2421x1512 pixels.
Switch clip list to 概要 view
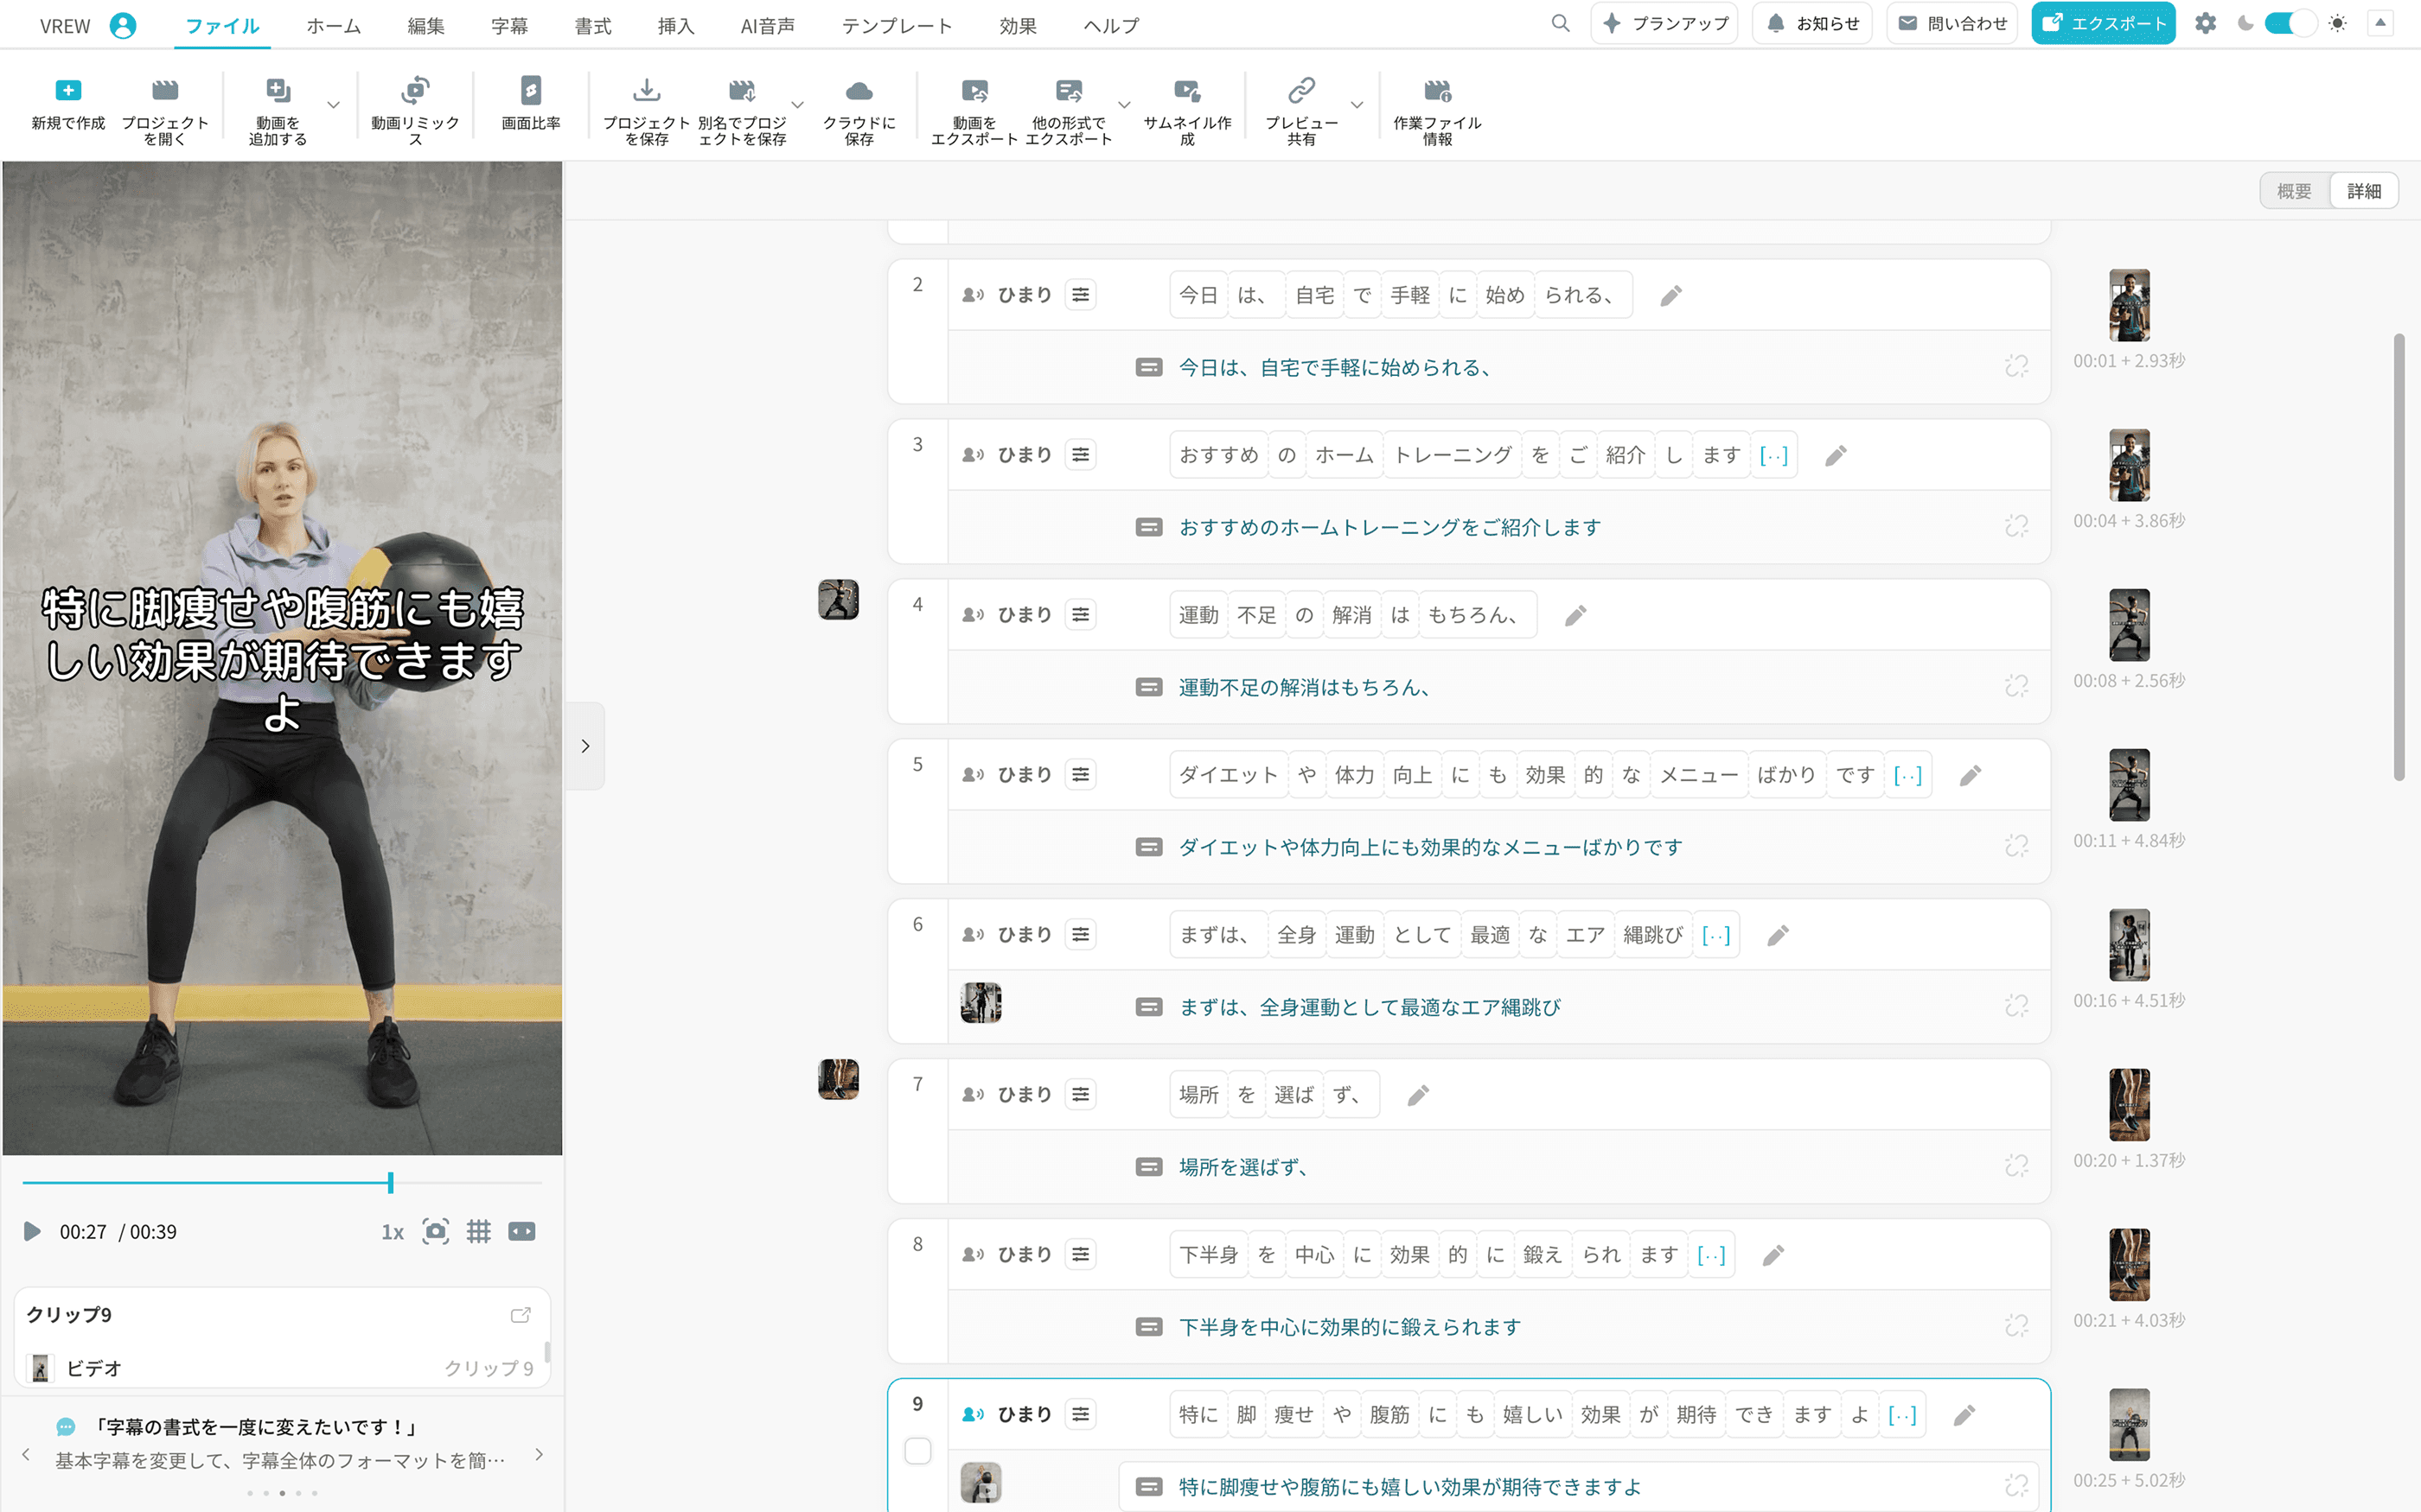pyautogui.click(x=2294, y=191)
